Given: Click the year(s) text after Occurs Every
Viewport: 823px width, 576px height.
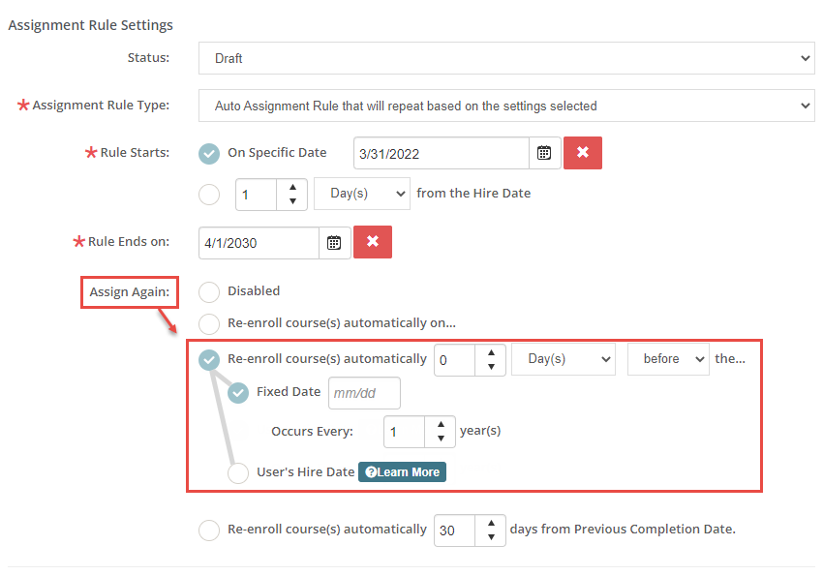Looking at the screenshot, I should click(480, 431).
